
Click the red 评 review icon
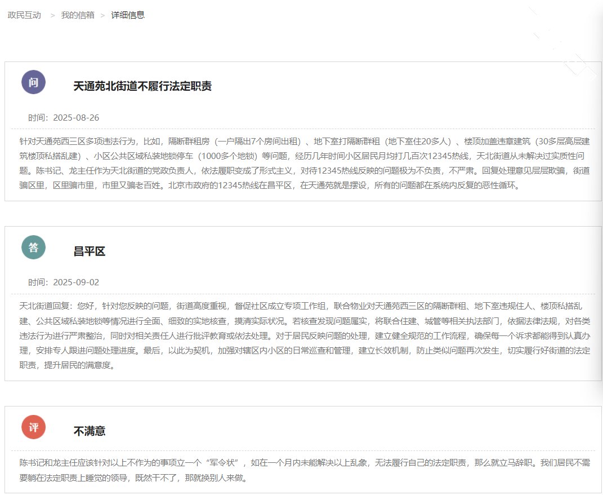33,427
